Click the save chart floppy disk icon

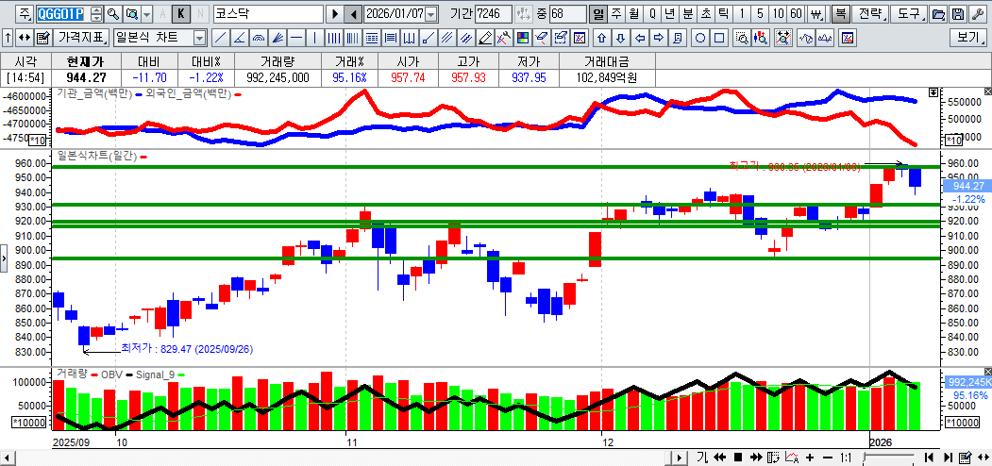coord(958,14)
